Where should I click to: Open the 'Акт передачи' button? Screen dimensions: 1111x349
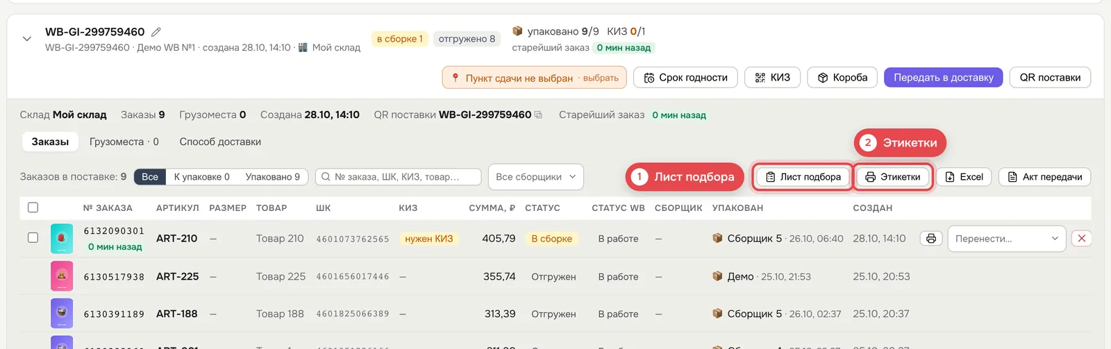(1044, 177)
